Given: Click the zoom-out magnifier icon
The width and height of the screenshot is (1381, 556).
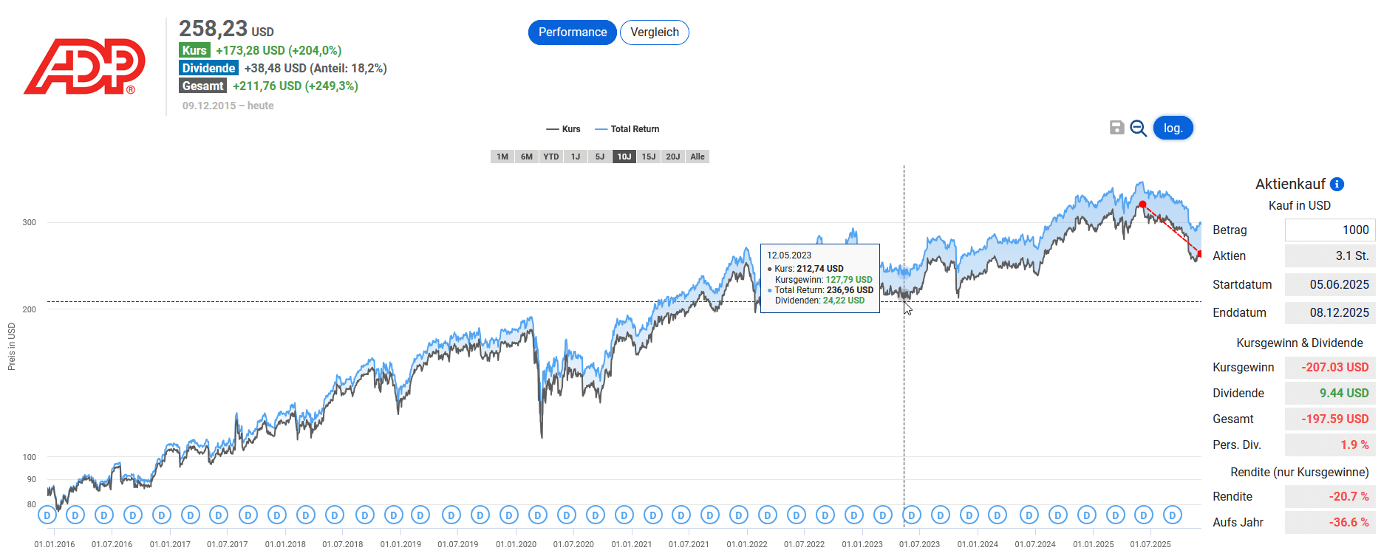Looking at the screenshot, I should 1138,128.
